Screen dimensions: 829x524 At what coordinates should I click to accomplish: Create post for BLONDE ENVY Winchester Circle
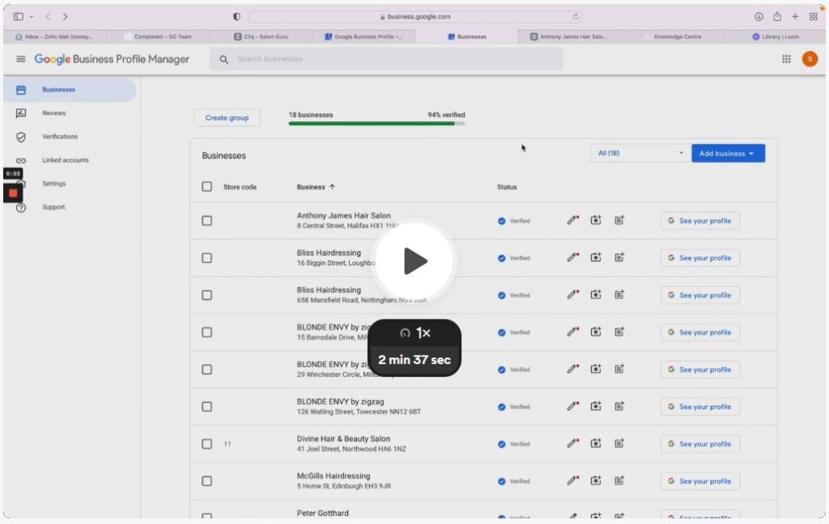(619, 369)
